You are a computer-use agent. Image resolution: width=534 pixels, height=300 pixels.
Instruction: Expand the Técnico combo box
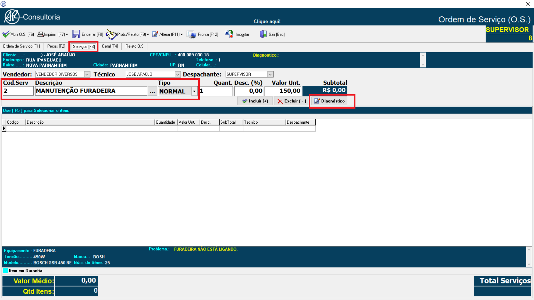177,74
